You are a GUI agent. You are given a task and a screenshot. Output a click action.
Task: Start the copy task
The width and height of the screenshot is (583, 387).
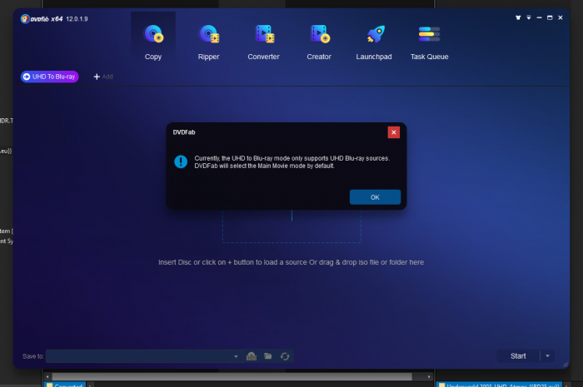coord(518,356)
